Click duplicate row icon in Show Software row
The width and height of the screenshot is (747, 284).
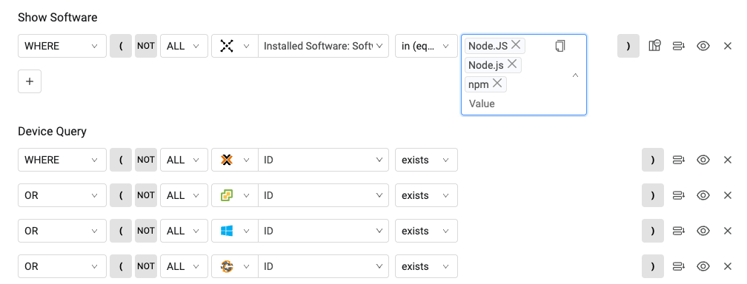(x=678, y=46)
